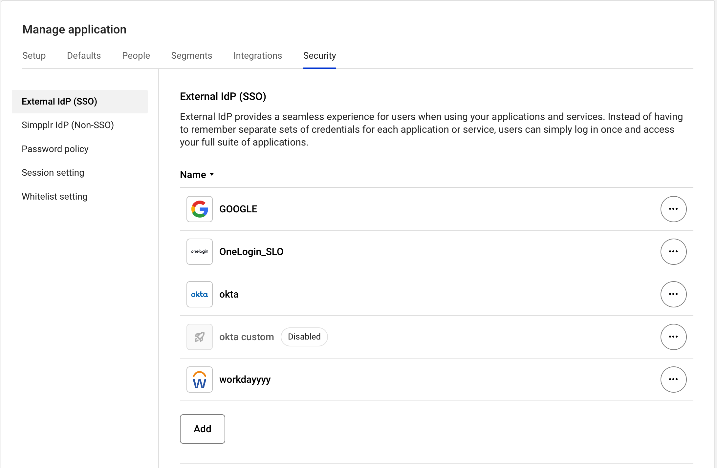Open Password policy settings

[55, 149]
